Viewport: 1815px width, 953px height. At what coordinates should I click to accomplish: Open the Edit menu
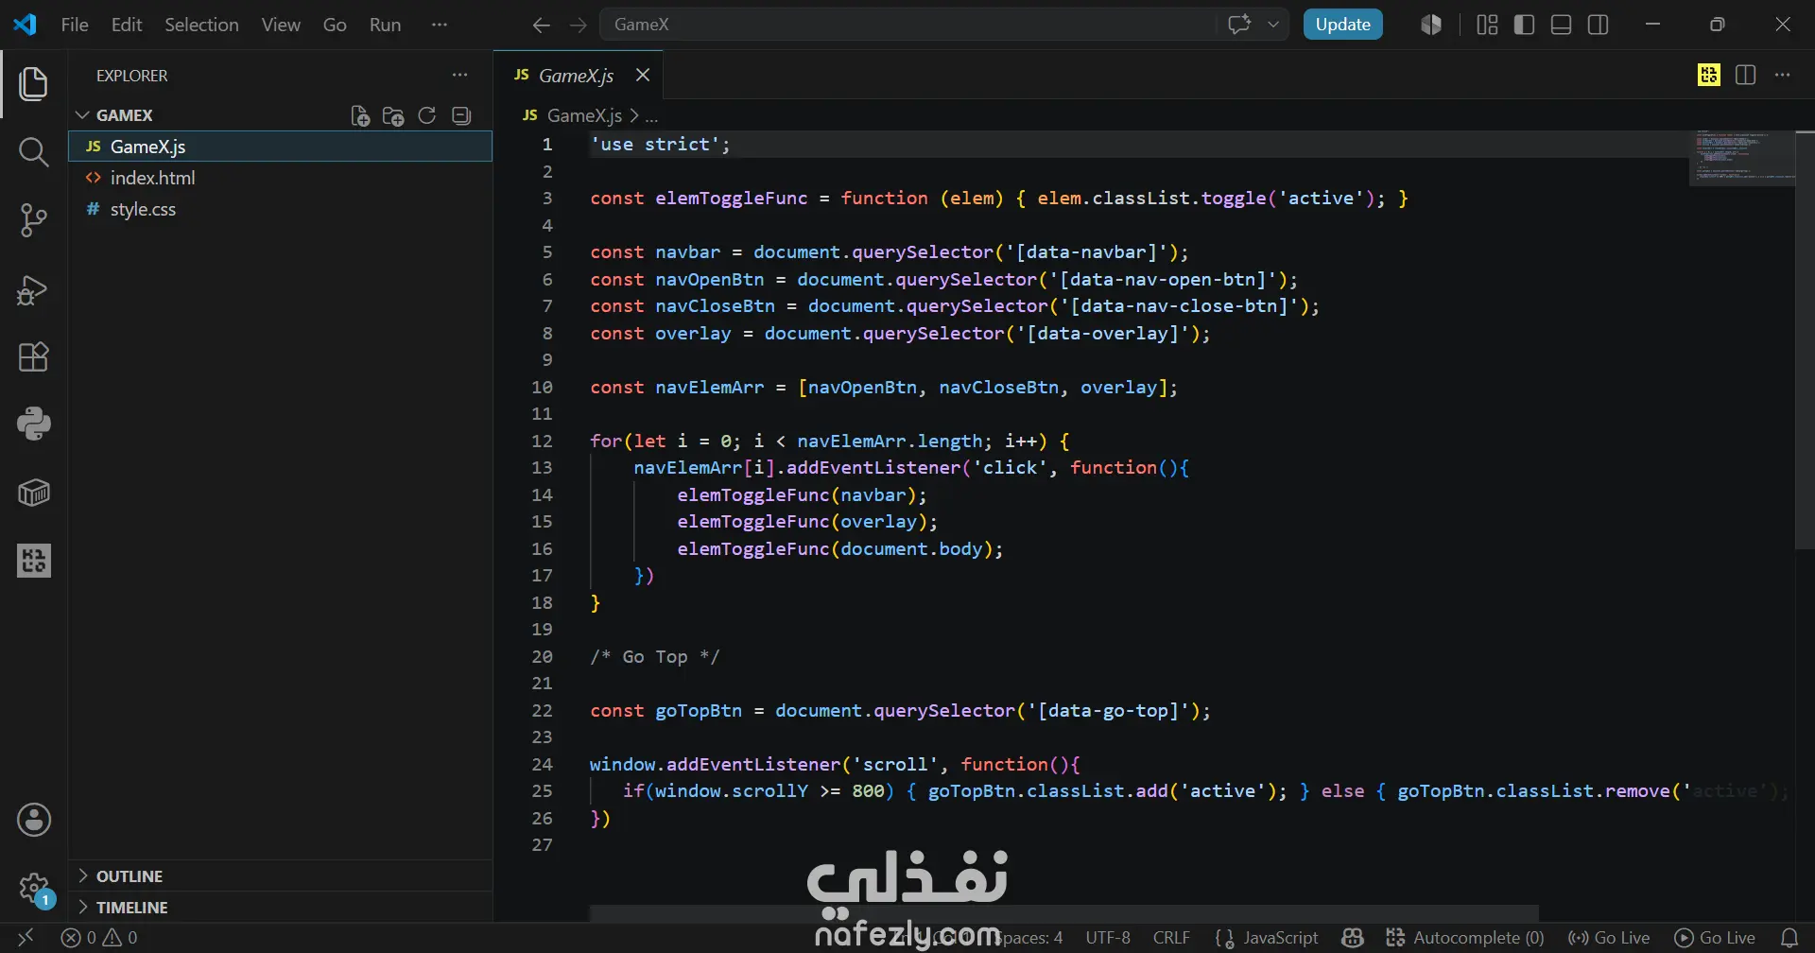coord(127,25)
